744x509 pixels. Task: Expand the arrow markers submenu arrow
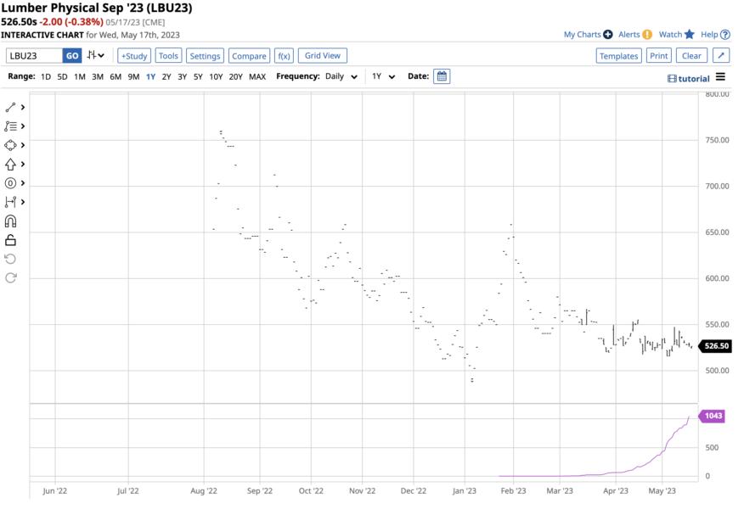(22, 164)
